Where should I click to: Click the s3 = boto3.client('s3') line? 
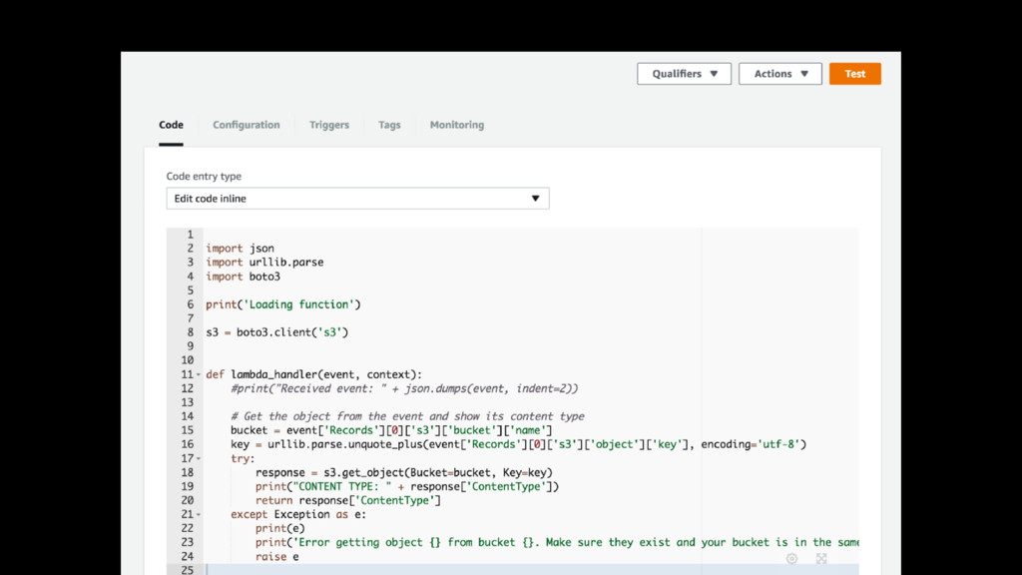tap(277, 331)
